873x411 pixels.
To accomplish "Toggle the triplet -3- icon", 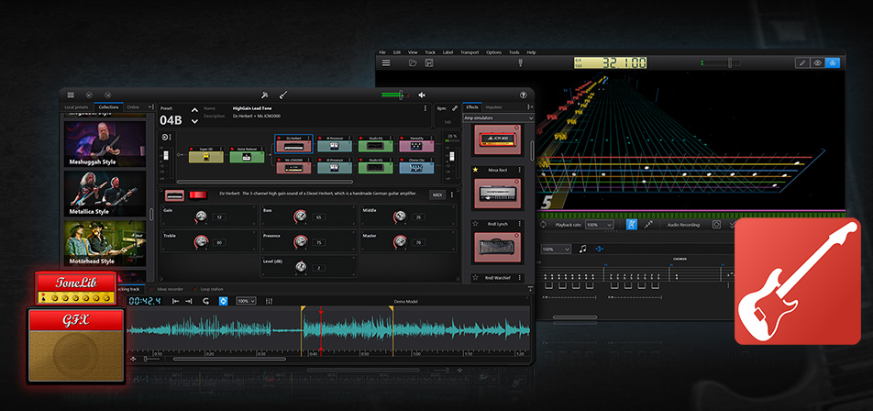I will click(x=599, y=249).
